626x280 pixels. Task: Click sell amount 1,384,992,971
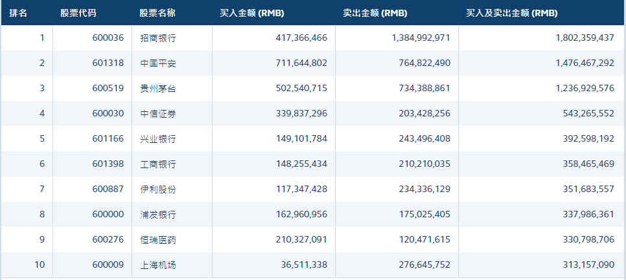(x=421, y=38)
